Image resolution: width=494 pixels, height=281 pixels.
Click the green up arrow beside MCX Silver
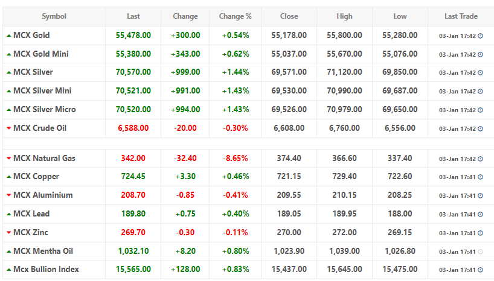(9, 72)
